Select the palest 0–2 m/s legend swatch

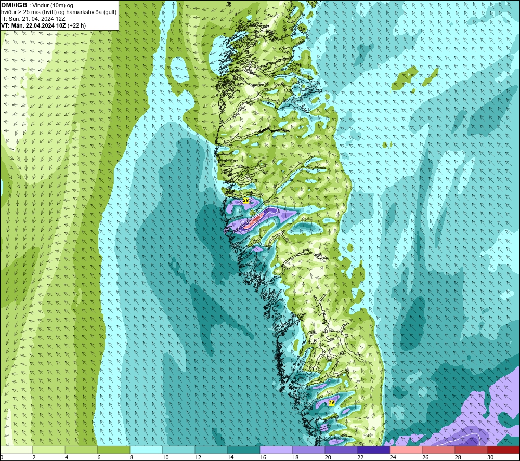[16, 450]
